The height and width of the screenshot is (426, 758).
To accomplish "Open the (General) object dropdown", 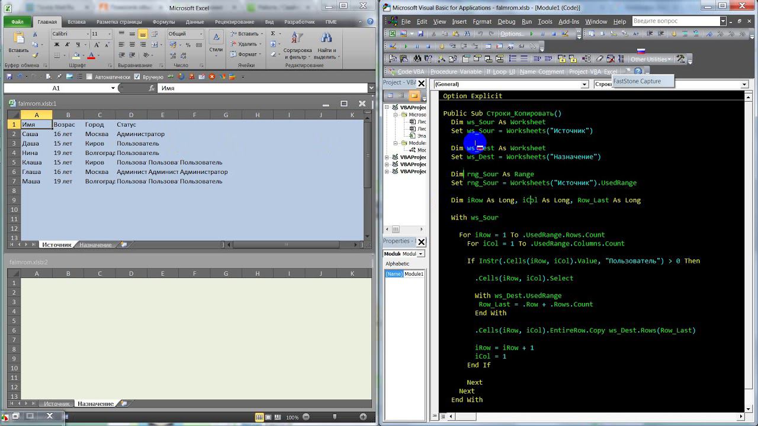I will (x=584, y=85).
